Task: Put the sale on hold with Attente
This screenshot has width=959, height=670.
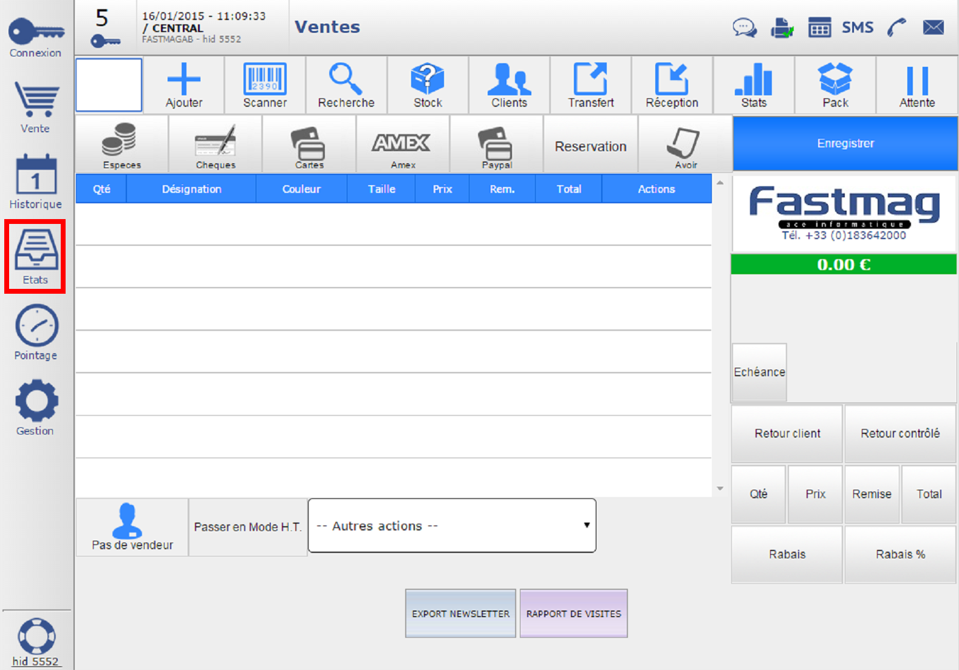Action: (x=916, y=85)
